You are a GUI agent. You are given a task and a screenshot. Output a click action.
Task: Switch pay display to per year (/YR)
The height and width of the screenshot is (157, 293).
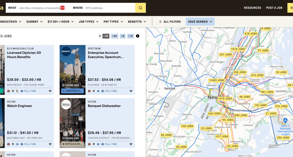(130, 36)
